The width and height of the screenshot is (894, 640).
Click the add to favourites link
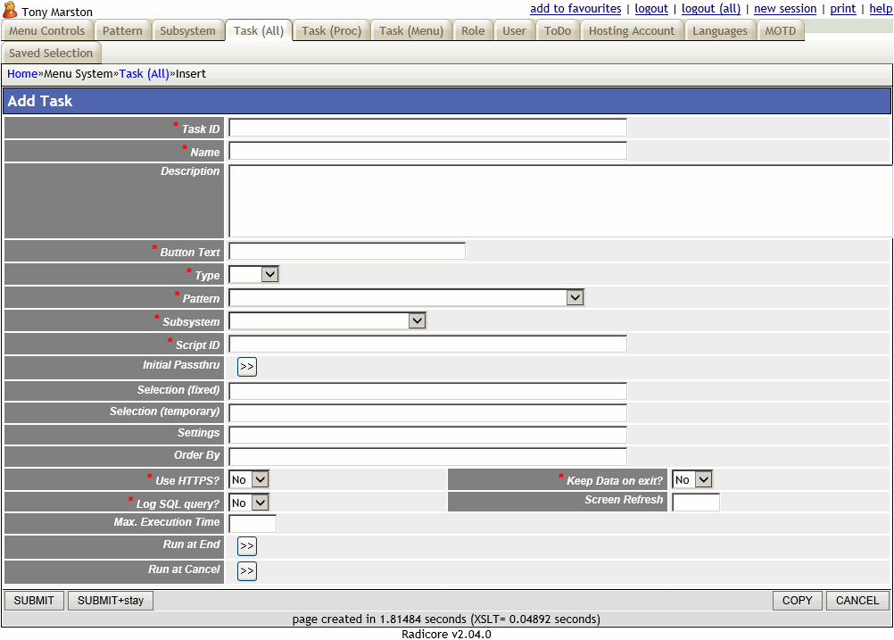(575, 9)
